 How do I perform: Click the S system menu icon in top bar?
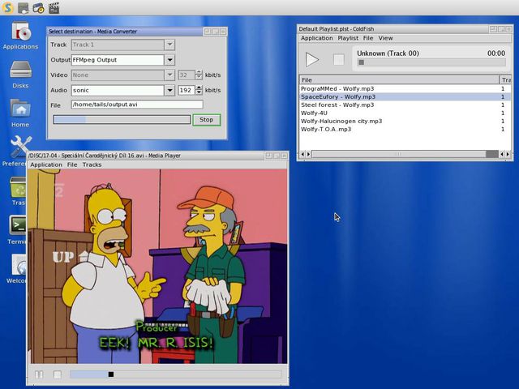click(x=8, y=7)
